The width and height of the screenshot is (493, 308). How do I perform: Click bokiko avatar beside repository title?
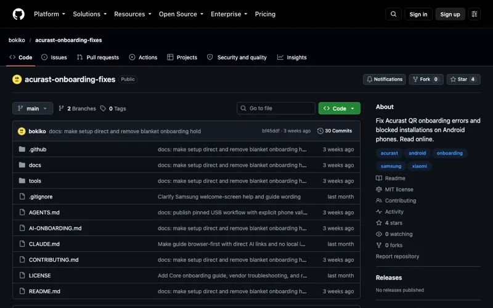[17, 79]
